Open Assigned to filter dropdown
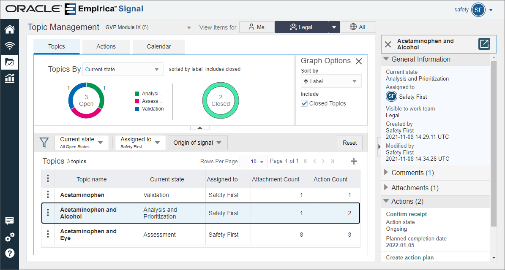The image size is (505, 270). coord(140,143)
